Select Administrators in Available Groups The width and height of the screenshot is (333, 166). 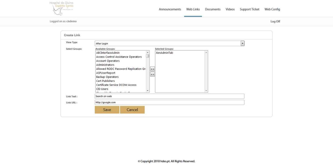point(105,64)
